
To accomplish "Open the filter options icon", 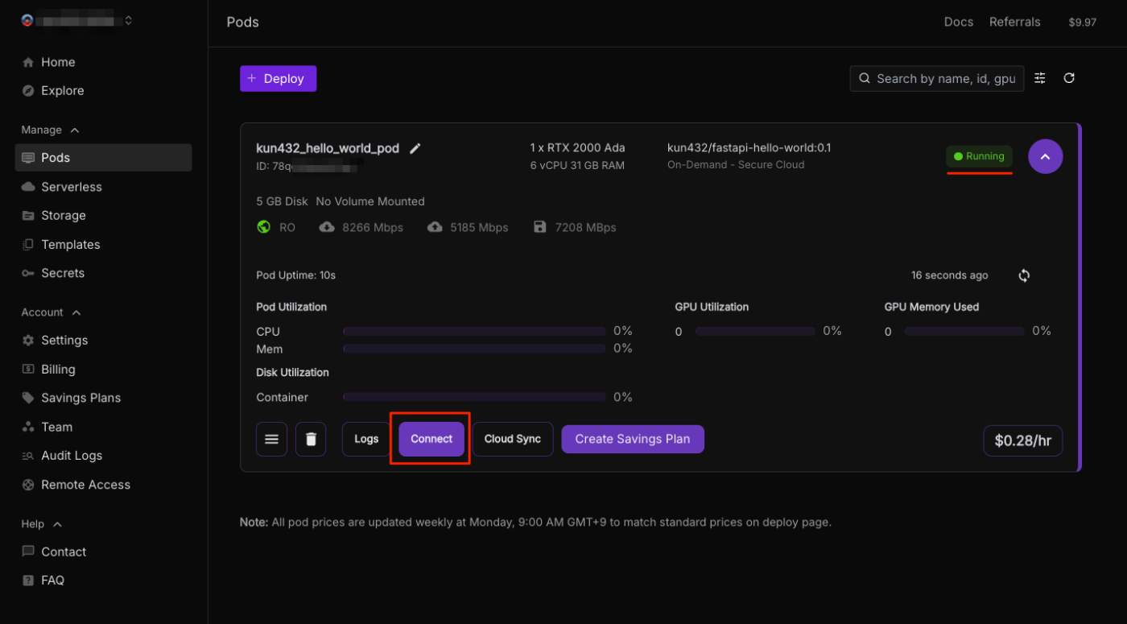I will 1040,78.
